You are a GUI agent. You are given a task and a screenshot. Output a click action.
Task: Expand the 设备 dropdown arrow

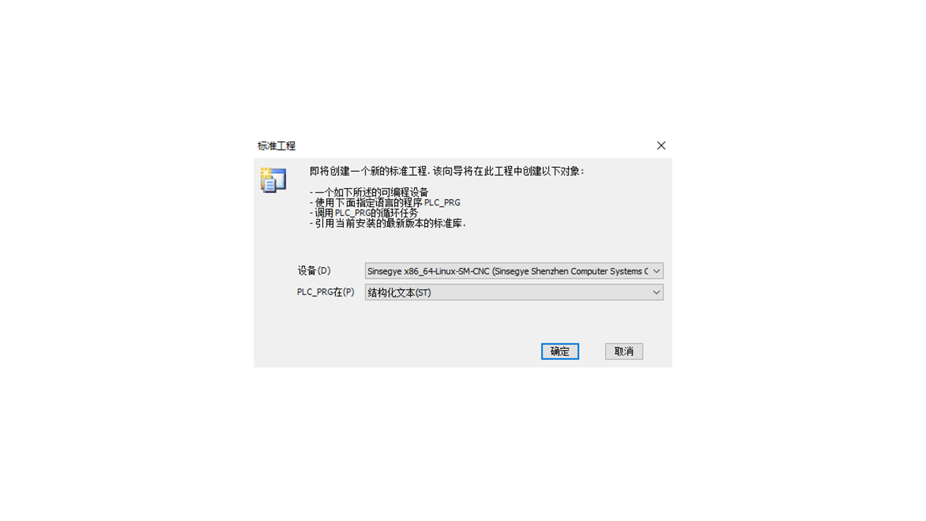tap(656, 271)
